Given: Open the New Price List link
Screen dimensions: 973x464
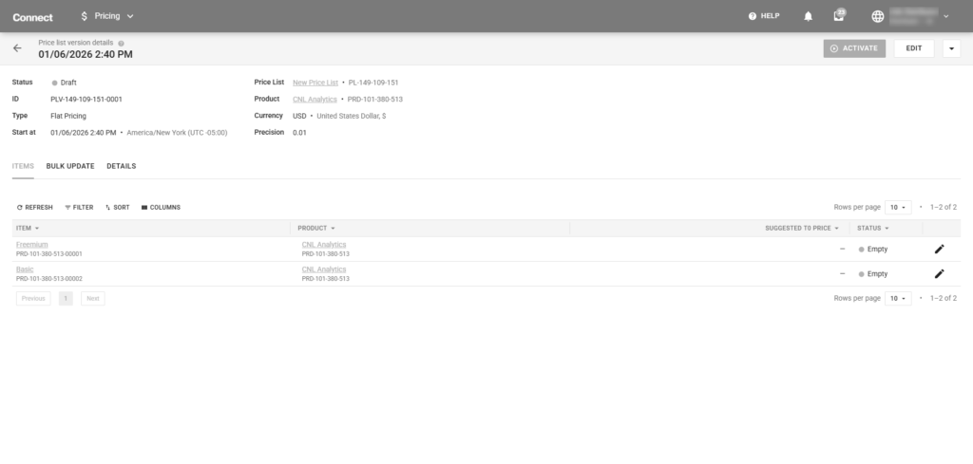Looking at the screenshot, I should [315, 83].
